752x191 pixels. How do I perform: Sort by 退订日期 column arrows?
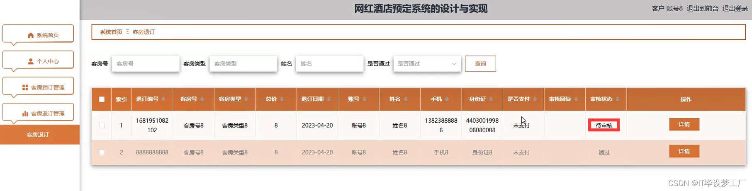329,99
